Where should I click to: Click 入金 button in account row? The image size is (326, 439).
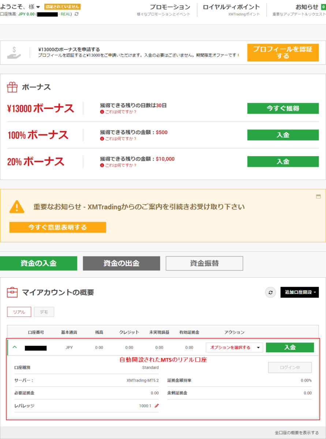point(290,348)
